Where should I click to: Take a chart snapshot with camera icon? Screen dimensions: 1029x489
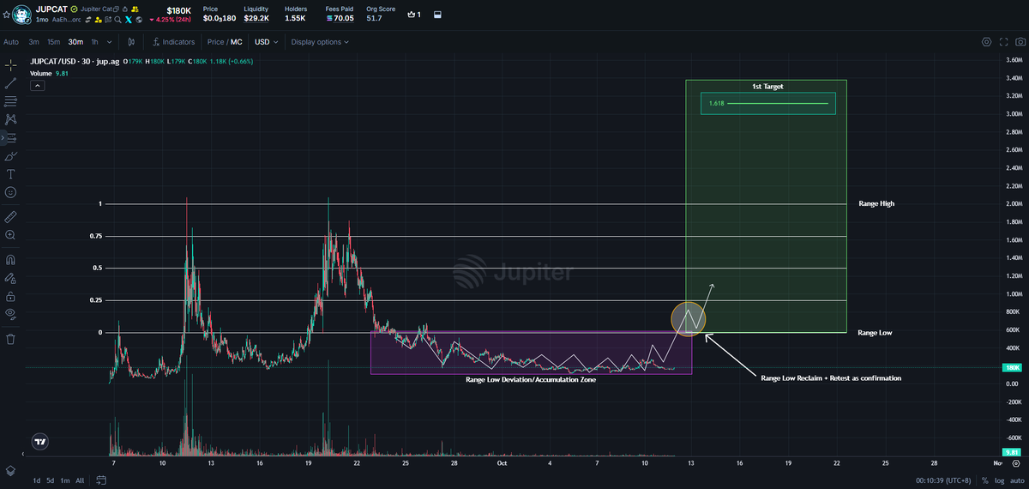[x=1019, y=42]
